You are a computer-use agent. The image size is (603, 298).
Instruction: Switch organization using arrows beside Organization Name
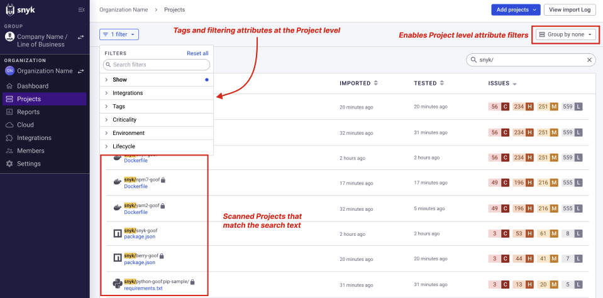point(80,71)
